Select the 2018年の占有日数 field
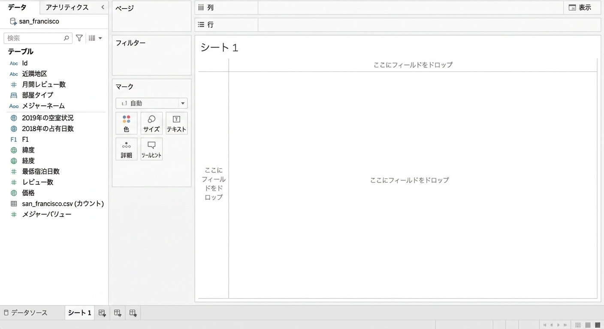This screenshot has height=329, width=604. [x=48, y=129]
